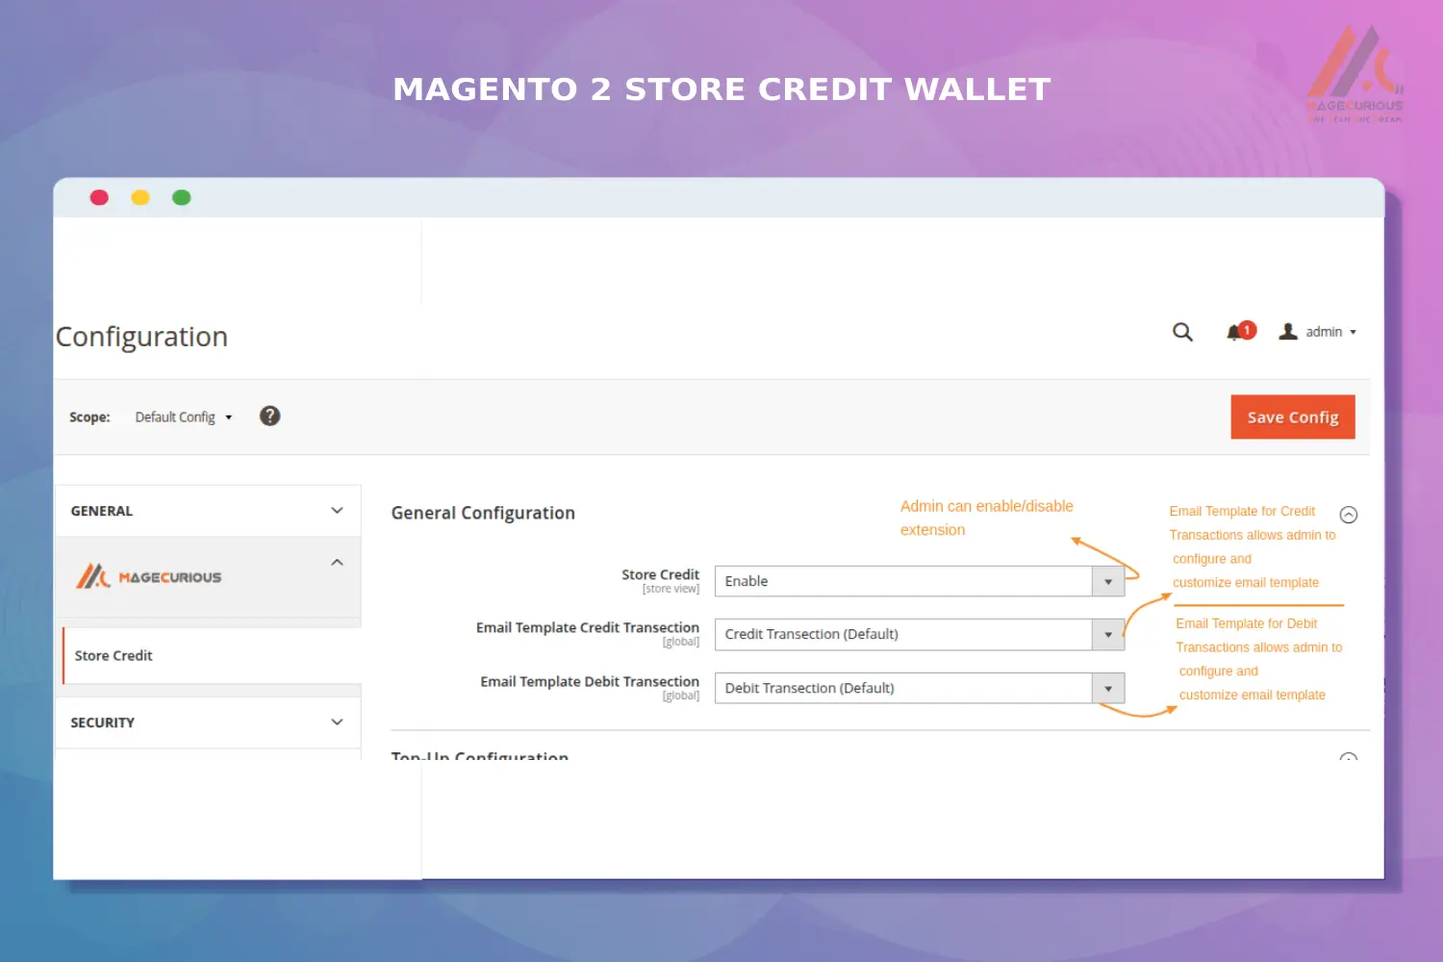Screen dimensions: 1443x962
Task: Click the admin username link
Action: tap(1323, 331)
